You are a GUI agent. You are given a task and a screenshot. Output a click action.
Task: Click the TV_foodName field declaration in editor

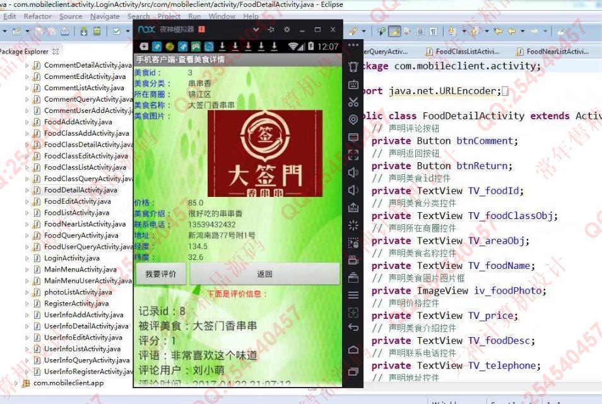[x=453, y=266]
